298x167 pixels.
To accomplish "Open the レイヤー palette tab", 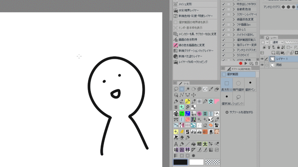I will coord(272,38).
